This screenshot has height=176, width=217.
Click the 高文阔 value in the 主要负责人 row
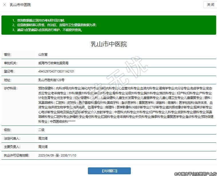pos(43,147)
